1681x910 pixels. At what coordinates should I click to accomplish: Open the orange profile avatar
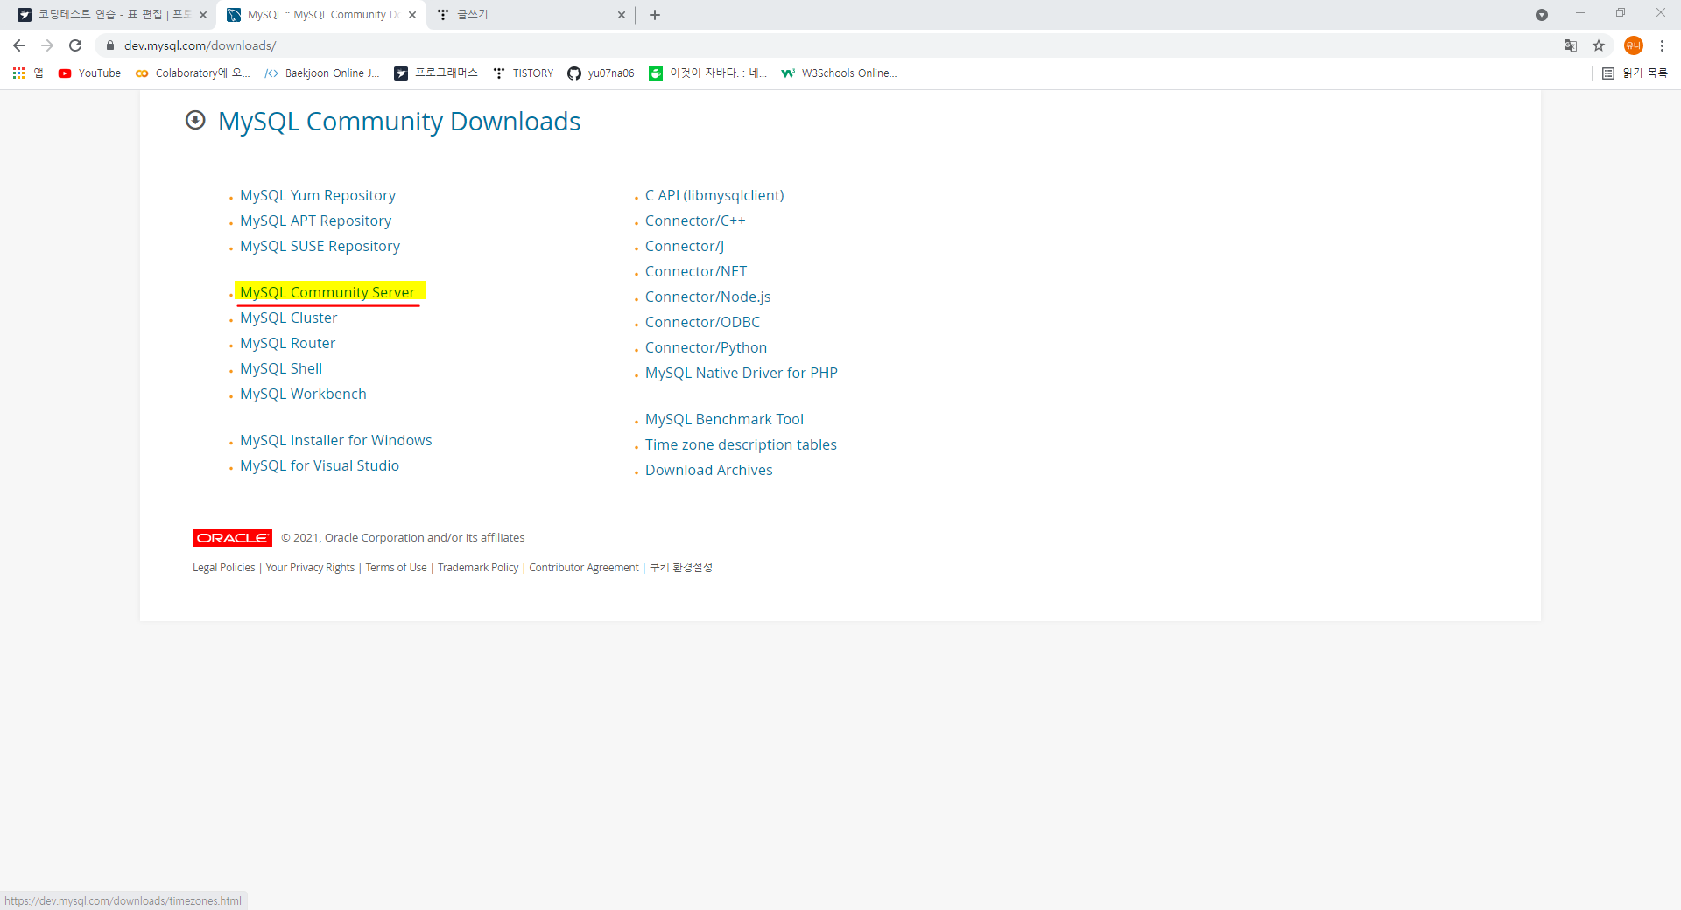coord(1633,45)
